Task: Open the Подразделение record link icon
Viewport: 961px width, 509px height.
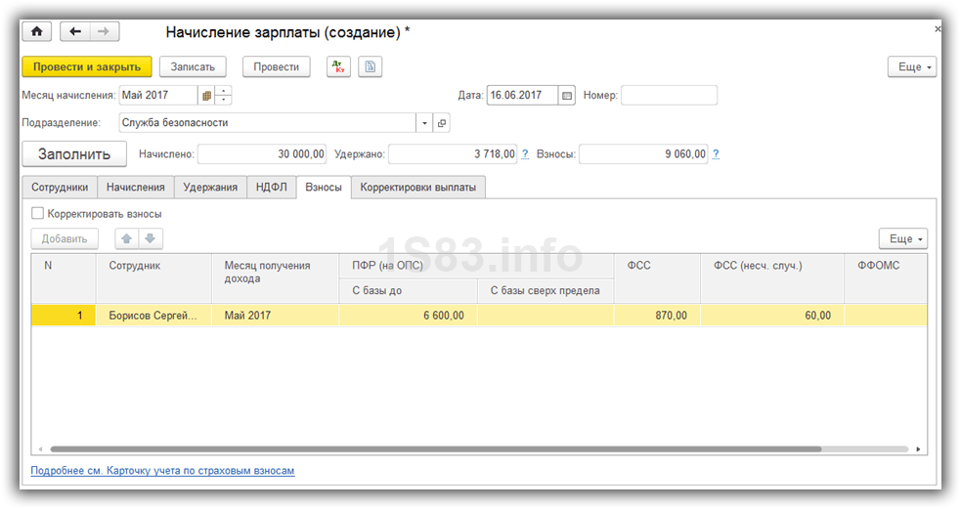Action: point(441,123)
